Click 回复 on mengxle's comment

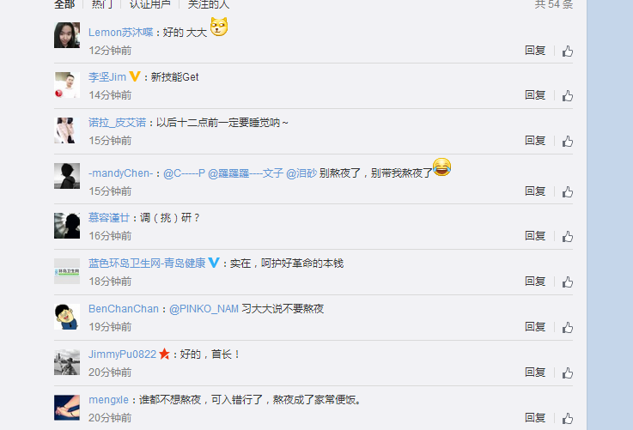click(x=535, y=418)
